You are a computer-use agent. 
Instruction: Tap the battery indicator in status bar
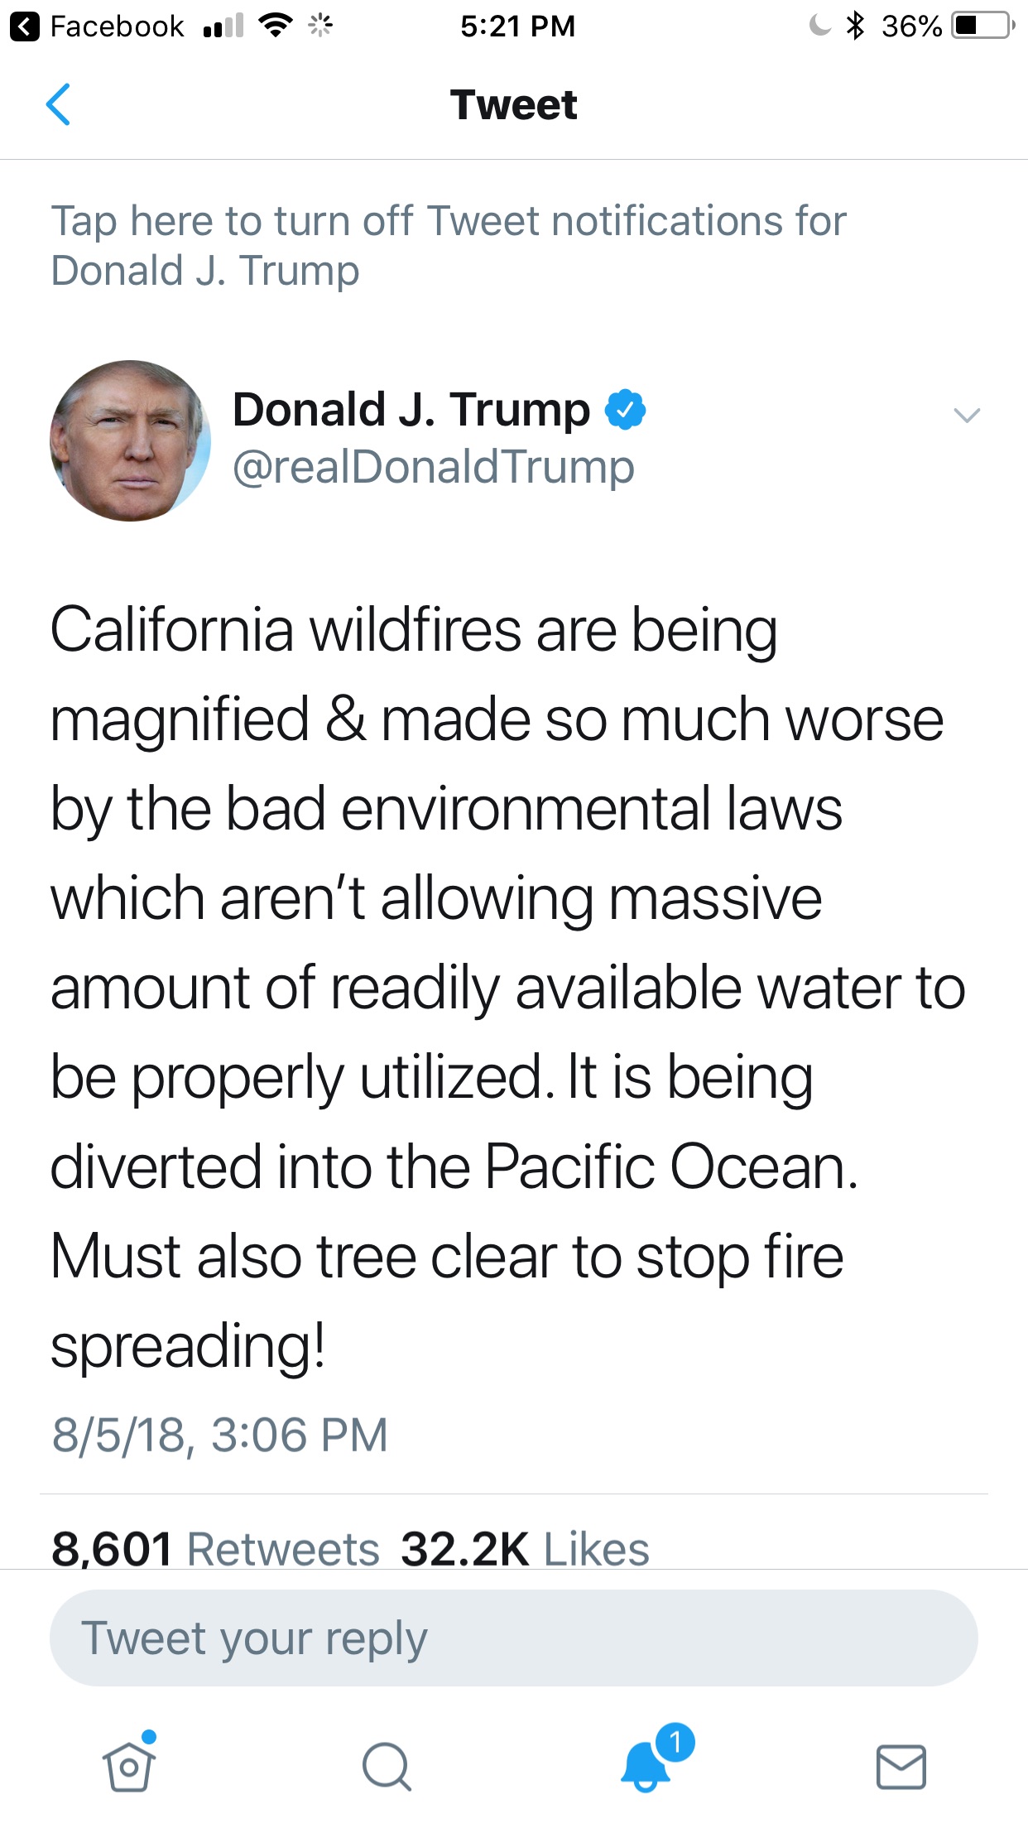[983, 26]
